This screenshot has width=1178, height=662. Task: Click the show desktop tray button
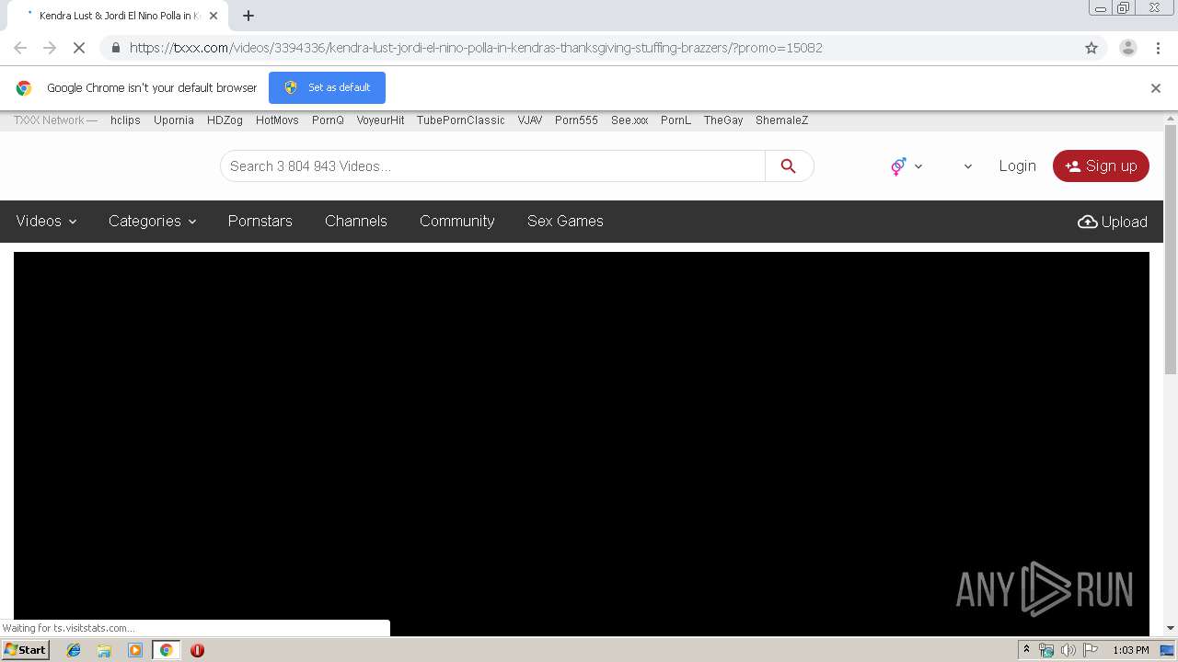[x=1168, y=650]
